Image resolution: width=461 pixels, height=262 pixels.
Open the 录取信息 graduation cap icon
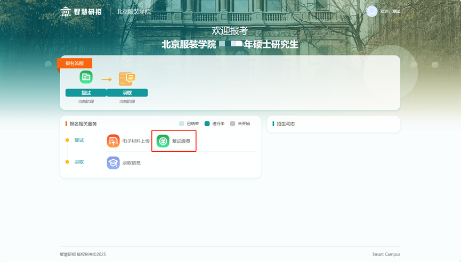[113, 162]
